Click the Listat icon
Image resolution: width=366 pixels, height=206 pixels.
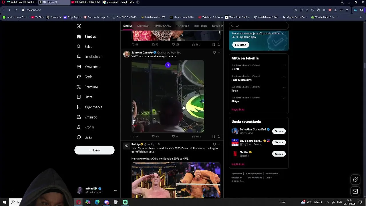79,97
